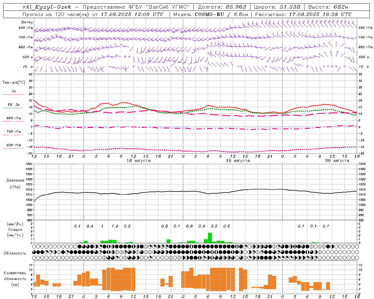The height and width of the screenshot is (299, 374).
Task: Click the tallest green precipitation bar
Action: coord(210,238)
